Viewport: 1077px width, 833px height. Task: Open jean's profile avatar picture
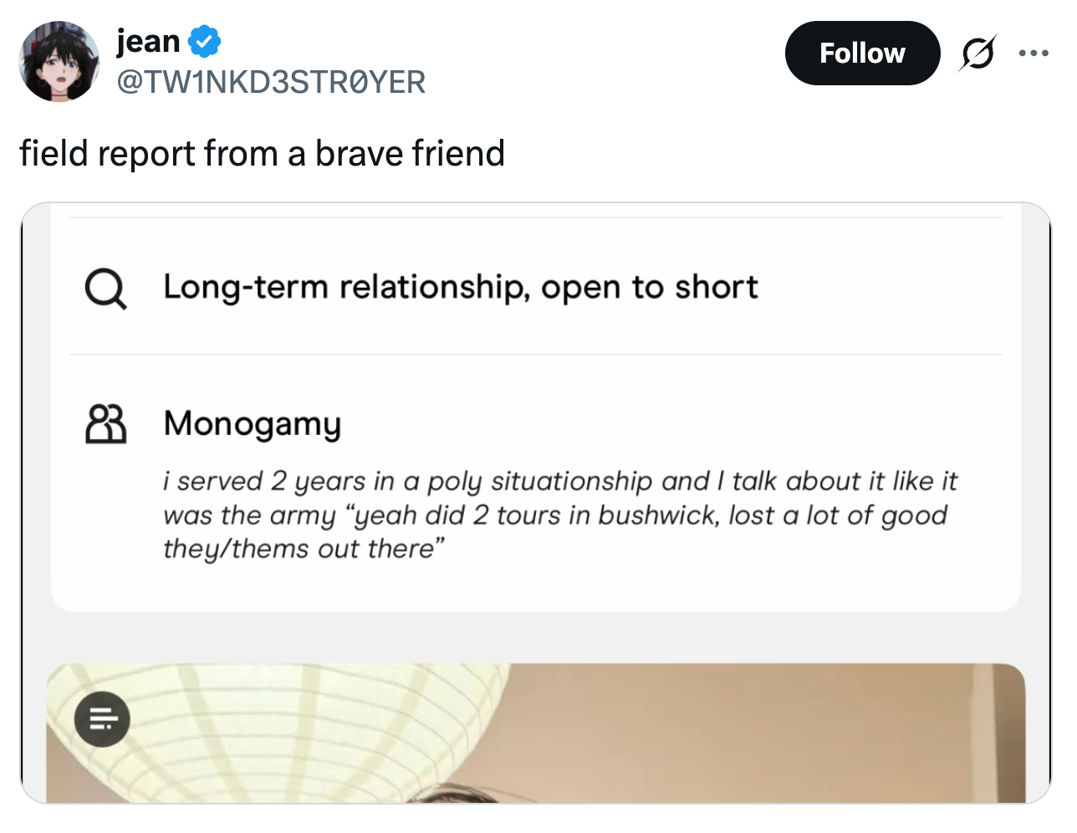[x=59, y=61]
